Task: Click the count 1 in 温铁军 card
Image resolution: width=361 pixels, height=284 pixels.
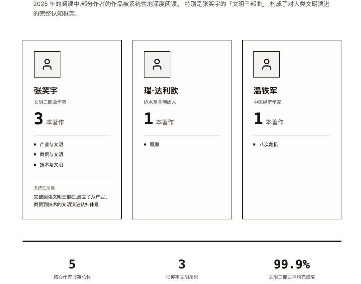Action: point(258,119)
